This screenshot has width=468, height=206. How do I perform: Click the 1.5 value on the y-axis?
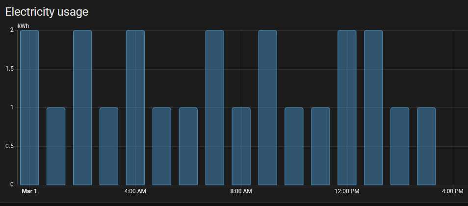(x=9, y=69)
